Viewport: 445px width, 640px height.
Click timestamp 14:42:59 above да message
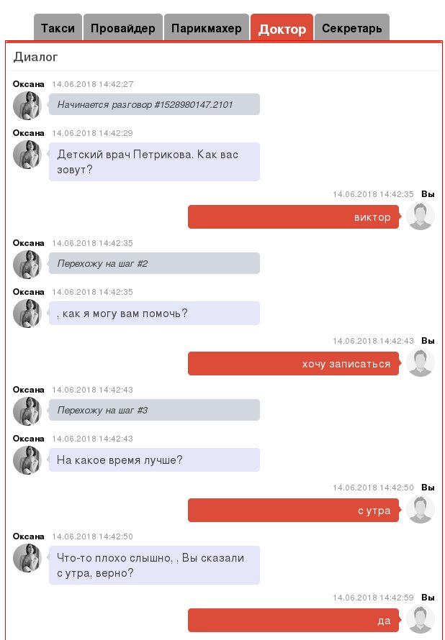pos(373,598)
